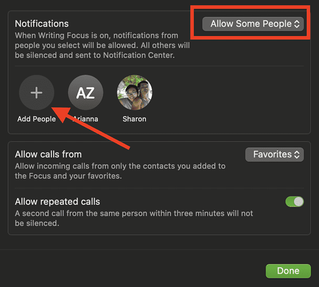
Task: Click the Writing Focus notifications description text
Action: click(102, 45)
